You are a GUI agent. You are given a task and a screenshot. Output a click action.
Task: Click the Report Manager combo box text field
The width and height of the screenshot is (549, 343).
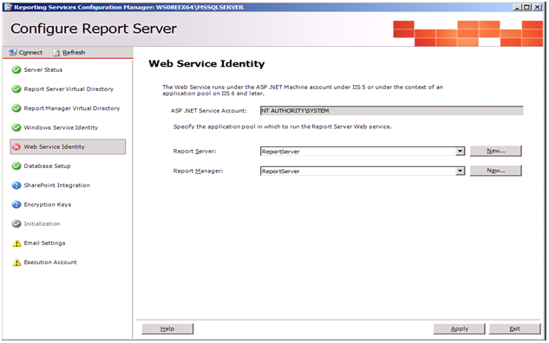[358, 171]
